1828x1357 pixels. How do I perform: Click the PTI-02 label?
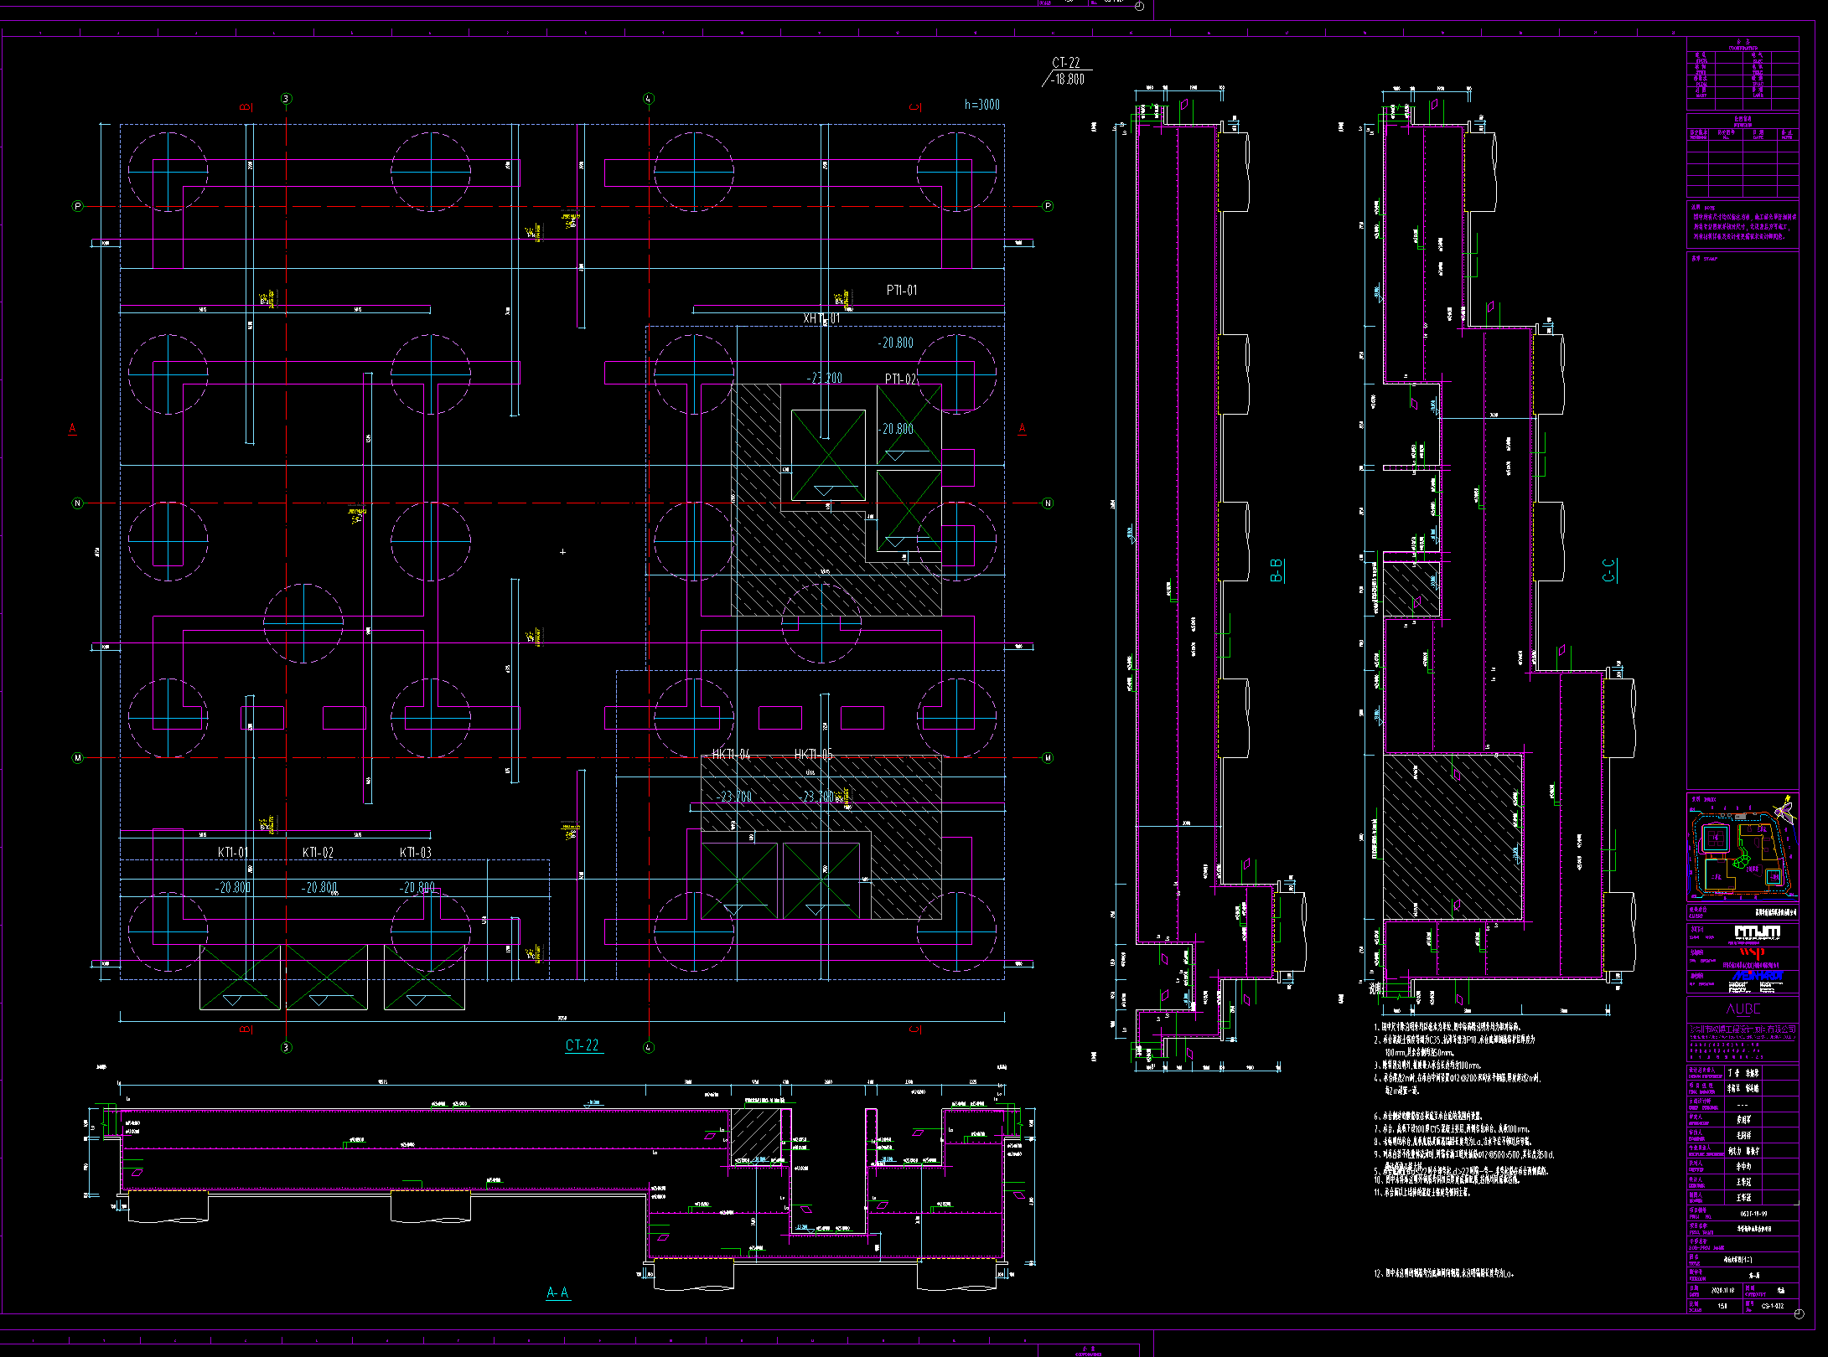coord(901,379)
